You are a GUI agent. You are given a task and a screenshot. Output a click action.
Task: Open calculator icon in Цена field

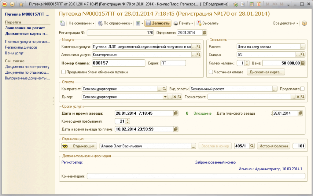[x=303, y=63]
